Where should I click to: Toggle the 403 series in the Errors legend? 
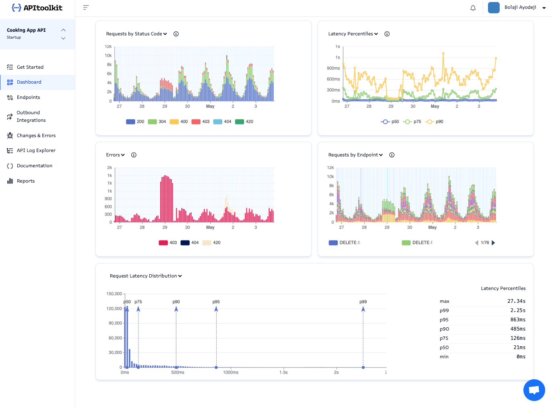(x=167, y=243)
